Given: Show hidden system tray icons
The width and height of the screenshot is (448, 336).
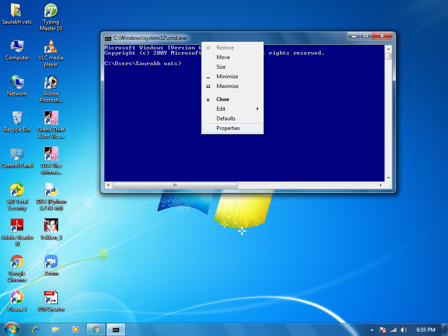Looking at the screenshot, I should [371, 329].
